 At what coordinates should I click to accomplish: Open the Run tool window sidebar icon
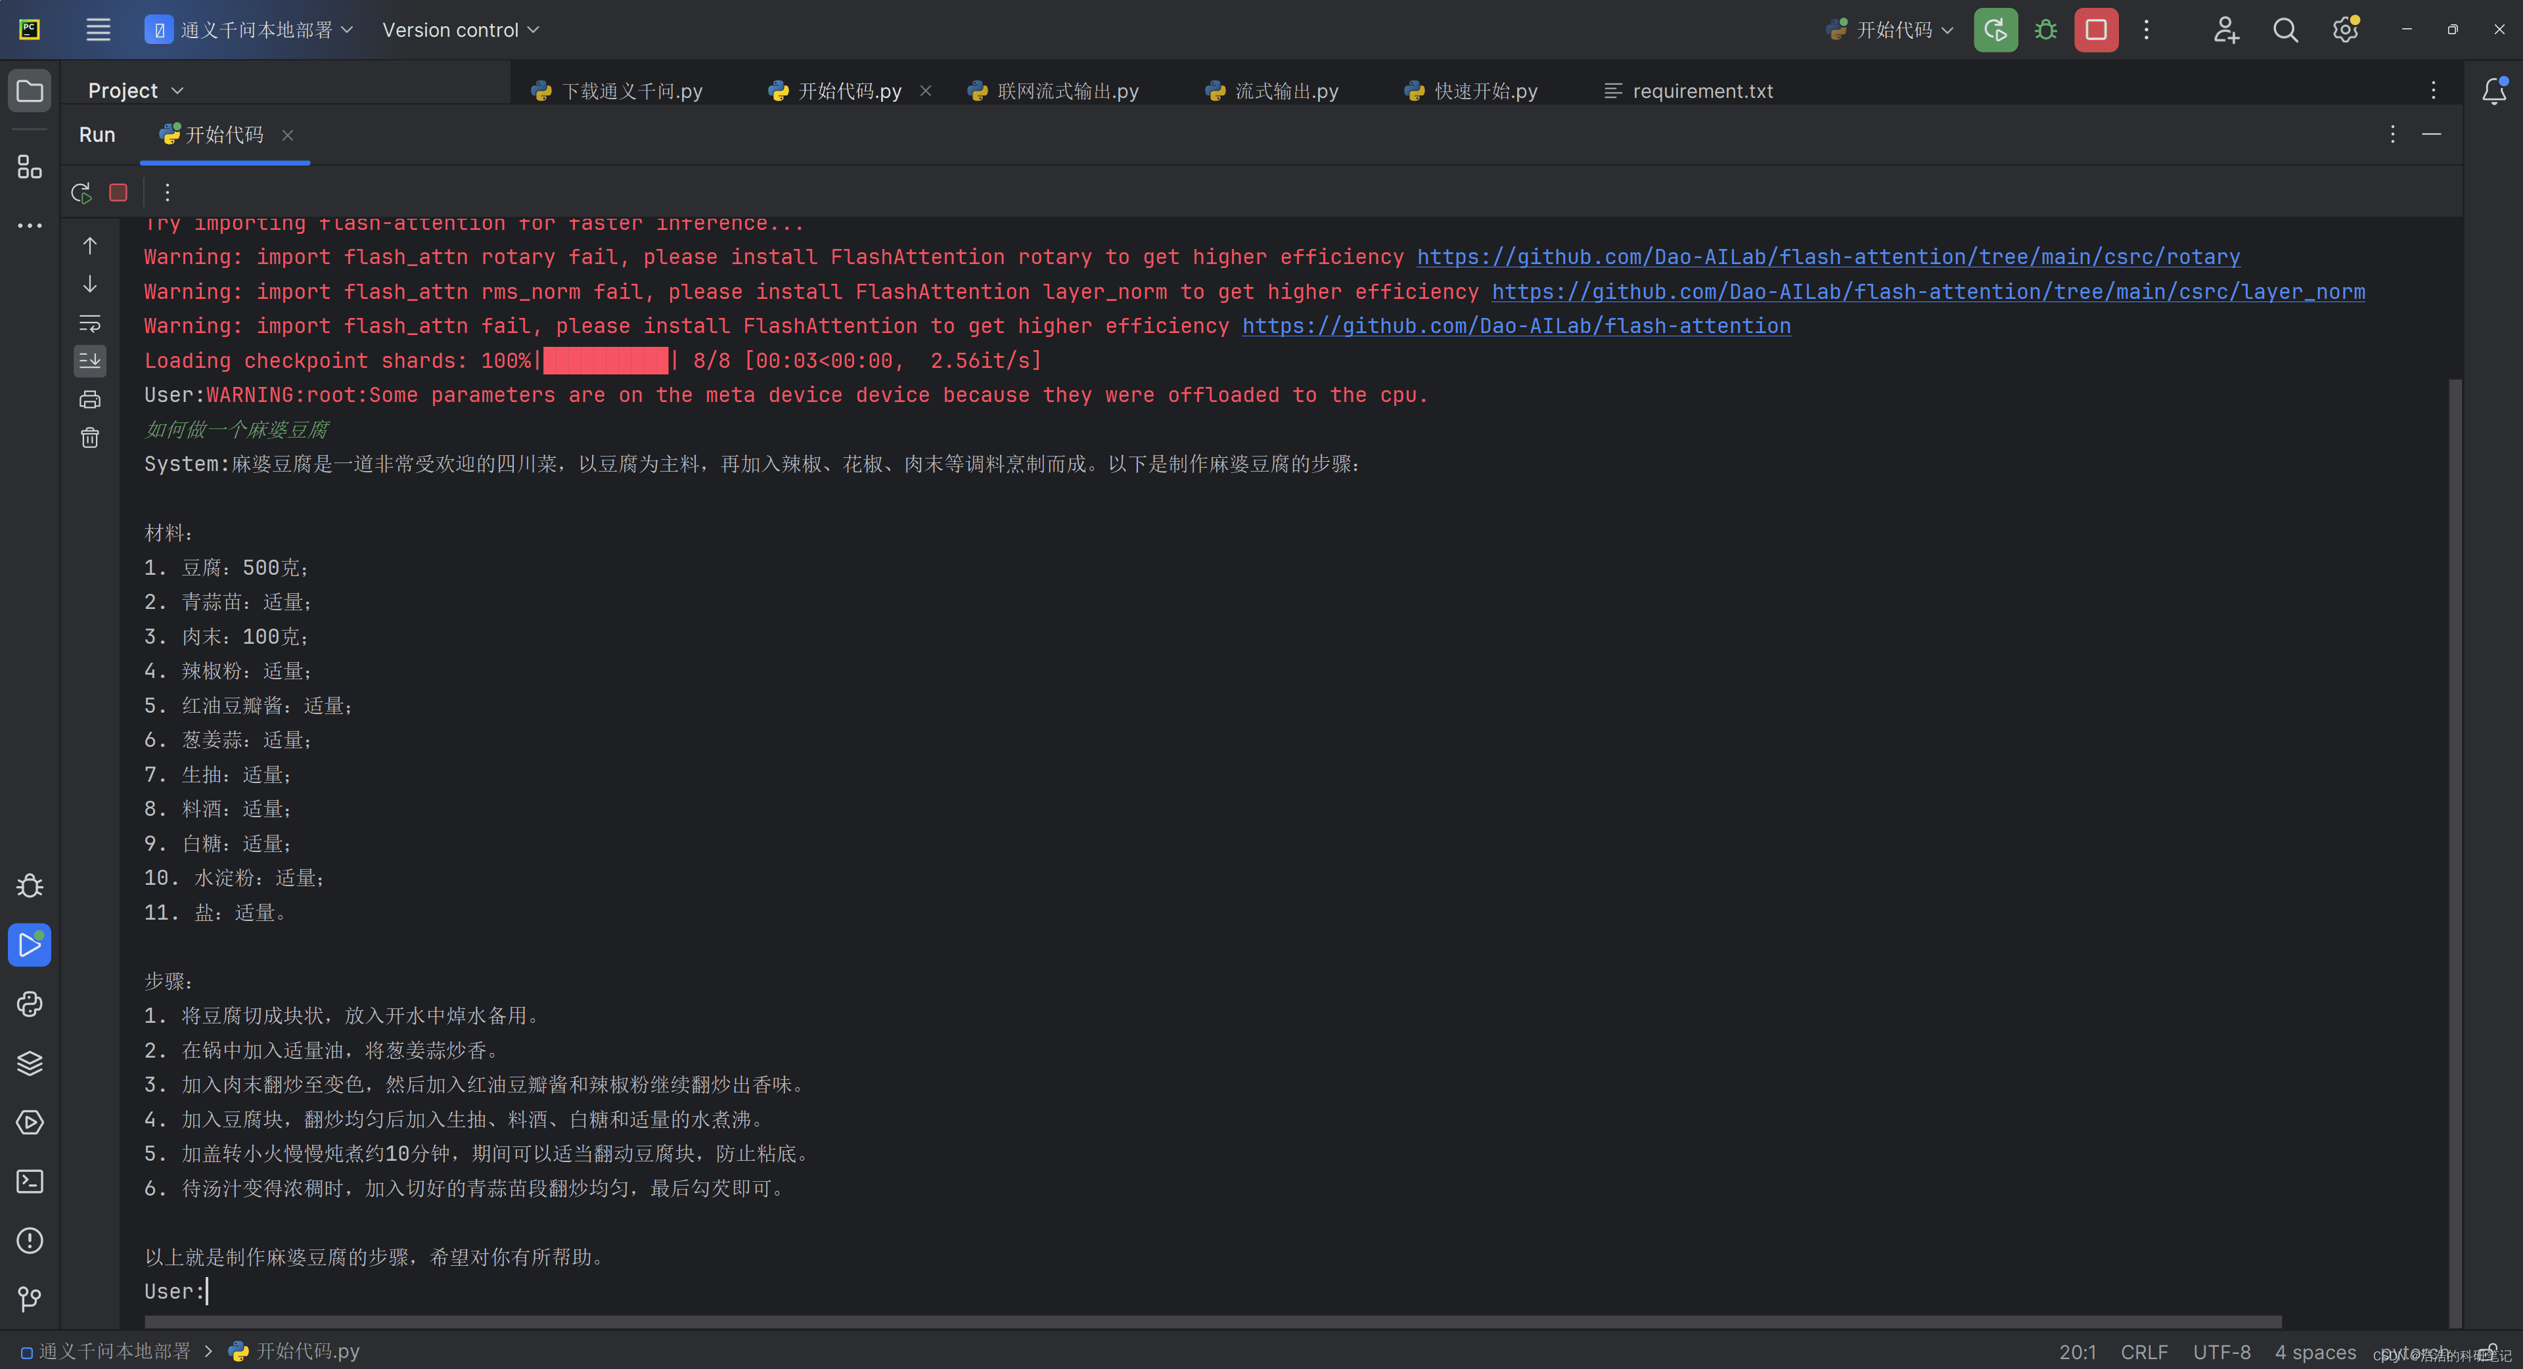[x=30, y=945]
